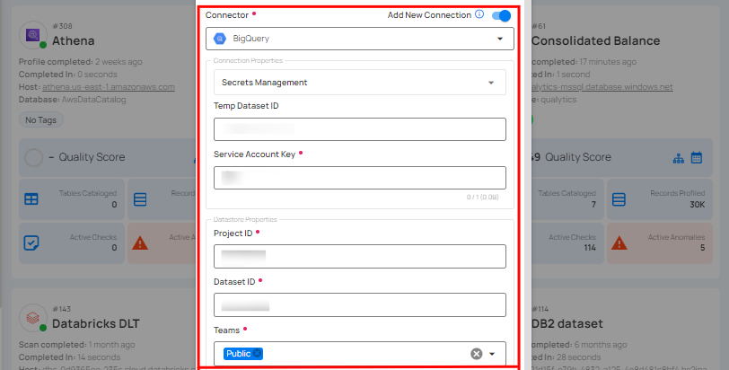Remove the Public team tag
The height and width of the screenshot is (370, 729).
pos(257,353)
